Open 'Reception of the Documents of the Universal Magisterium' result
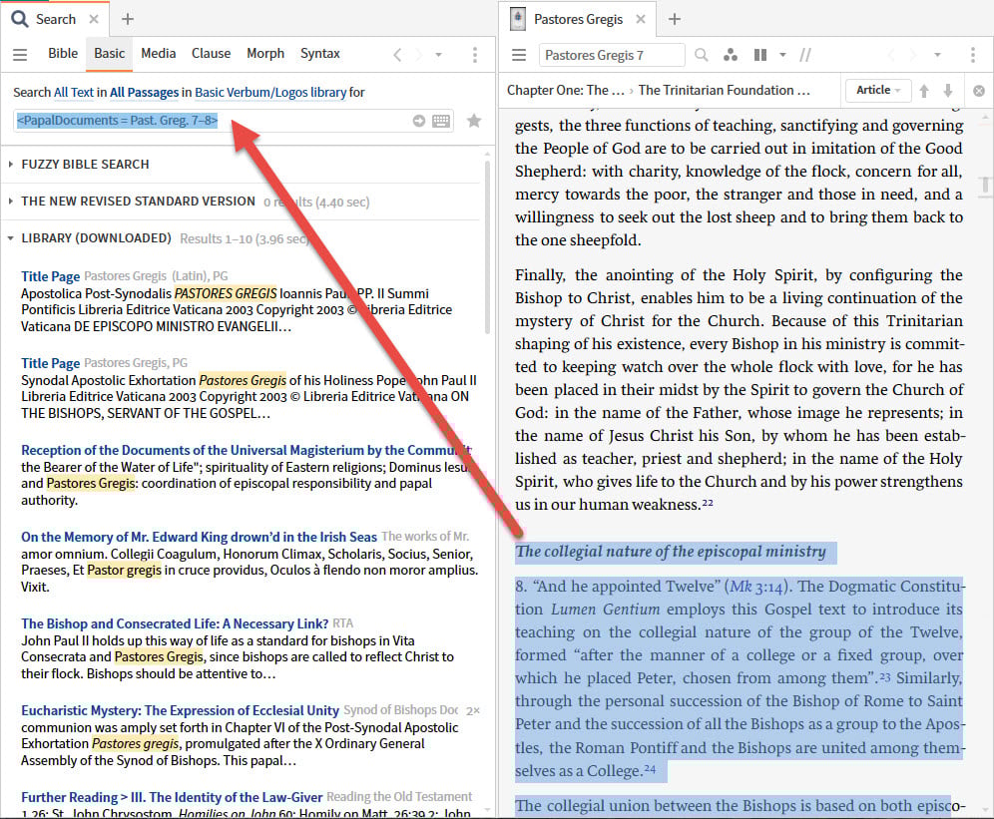 coord(246,450)
